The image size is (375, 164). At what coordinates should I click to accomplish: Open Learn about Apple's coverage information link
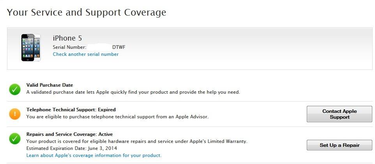(x=94, y=155)
